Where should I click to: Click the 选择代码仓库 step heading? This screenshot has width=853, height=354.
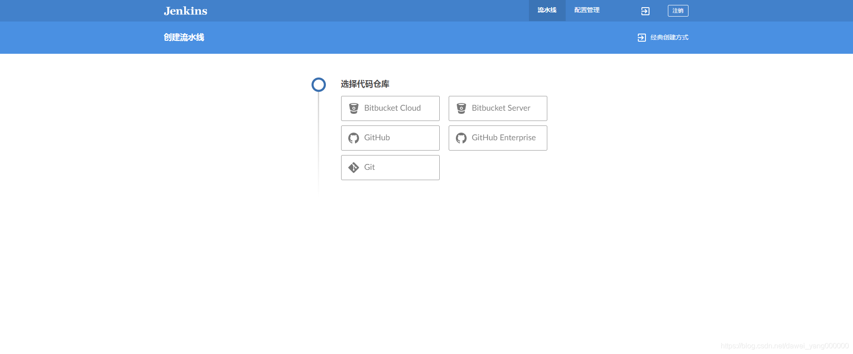coord(365,84)
